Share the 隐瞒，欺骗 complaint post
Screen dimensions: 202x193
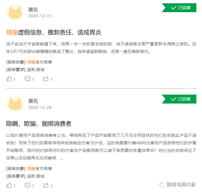pyautogui.click(x=46, y=185)
